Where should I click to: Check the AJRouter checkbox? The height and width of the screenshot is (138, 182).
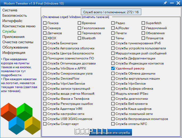point(113,28)
